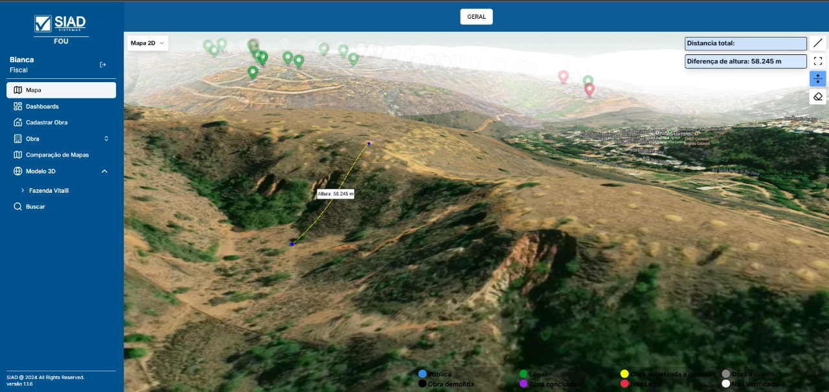The width and height of the screenshot is (829, 392).
Task: Go to Comparação de Mapas
Action: tap(57, 155)
